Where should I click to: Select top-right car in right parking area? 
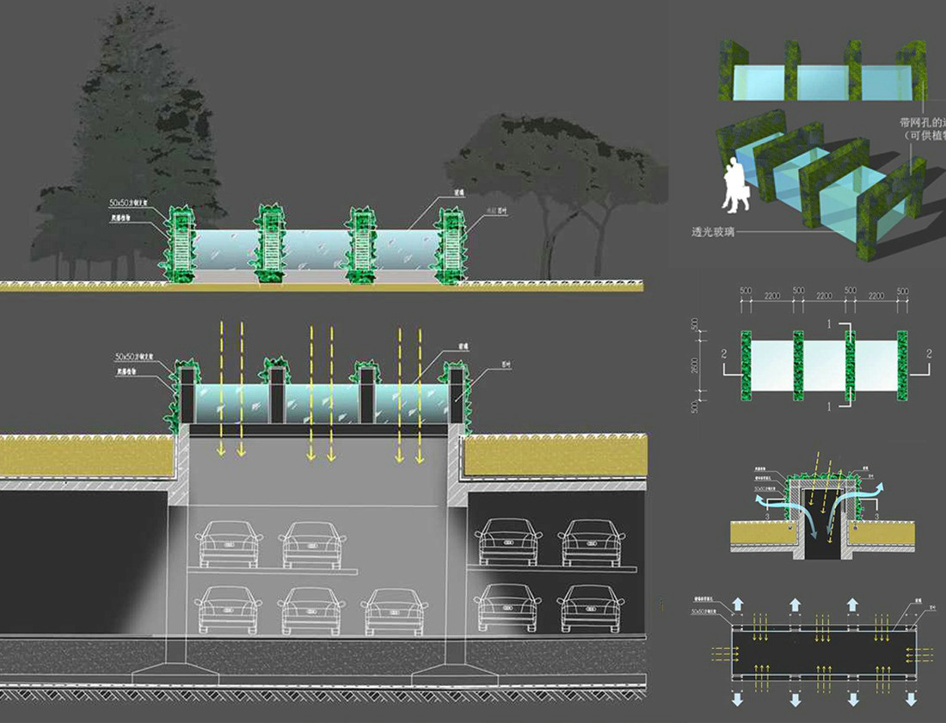[591, 542]
